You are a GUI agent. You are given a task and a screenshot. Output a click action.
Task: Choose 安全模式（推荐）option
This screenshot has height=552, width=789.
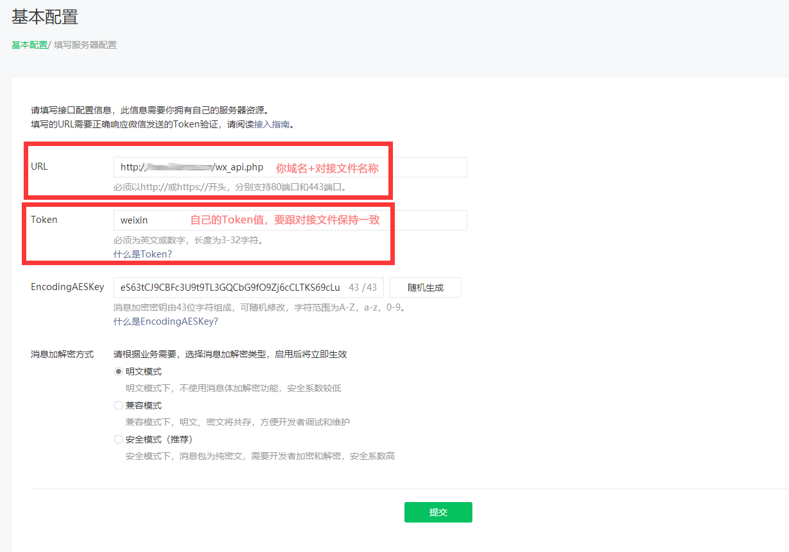[118, 439]
